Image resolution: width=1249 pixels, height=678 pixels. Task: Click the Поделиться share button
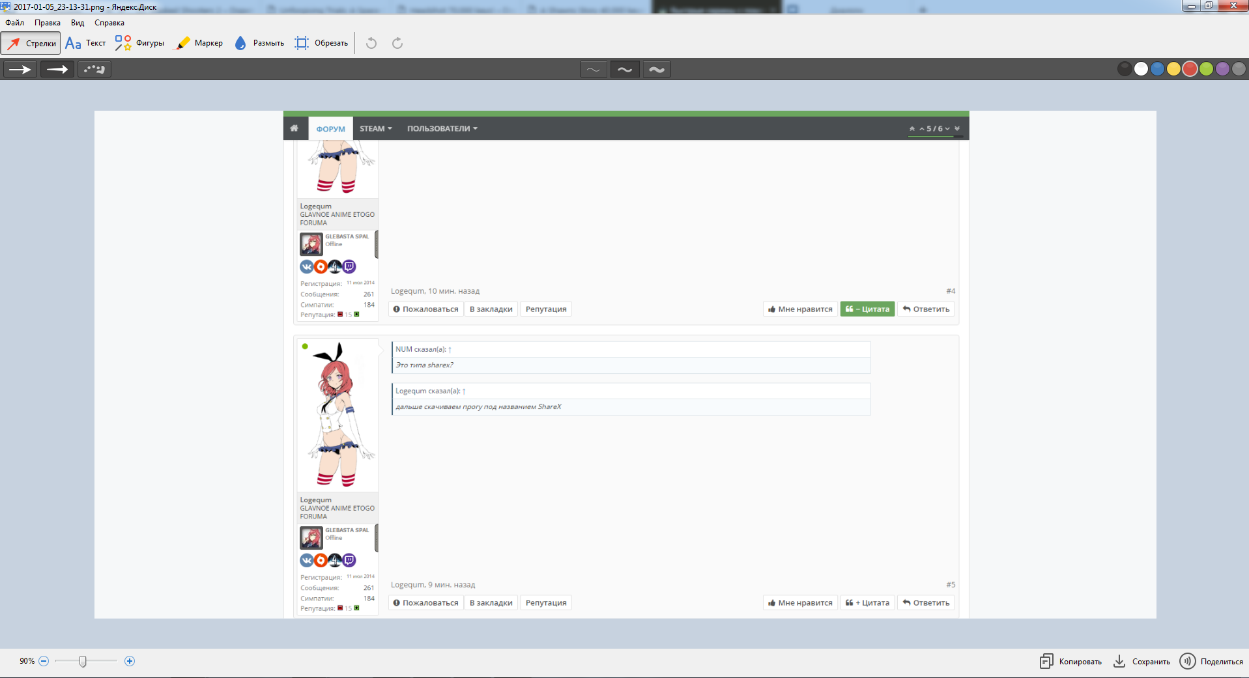(1212, 661)
